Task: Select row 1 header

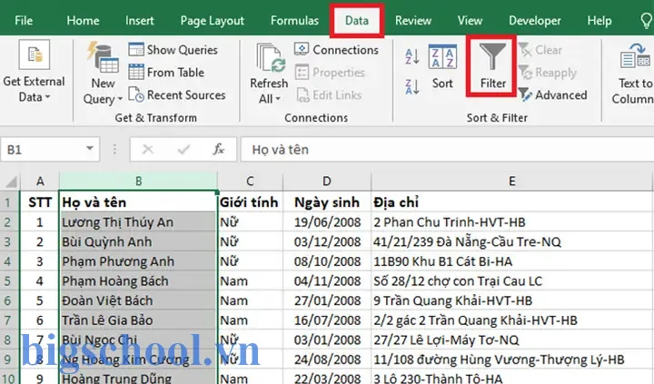Action: (8, 202)
